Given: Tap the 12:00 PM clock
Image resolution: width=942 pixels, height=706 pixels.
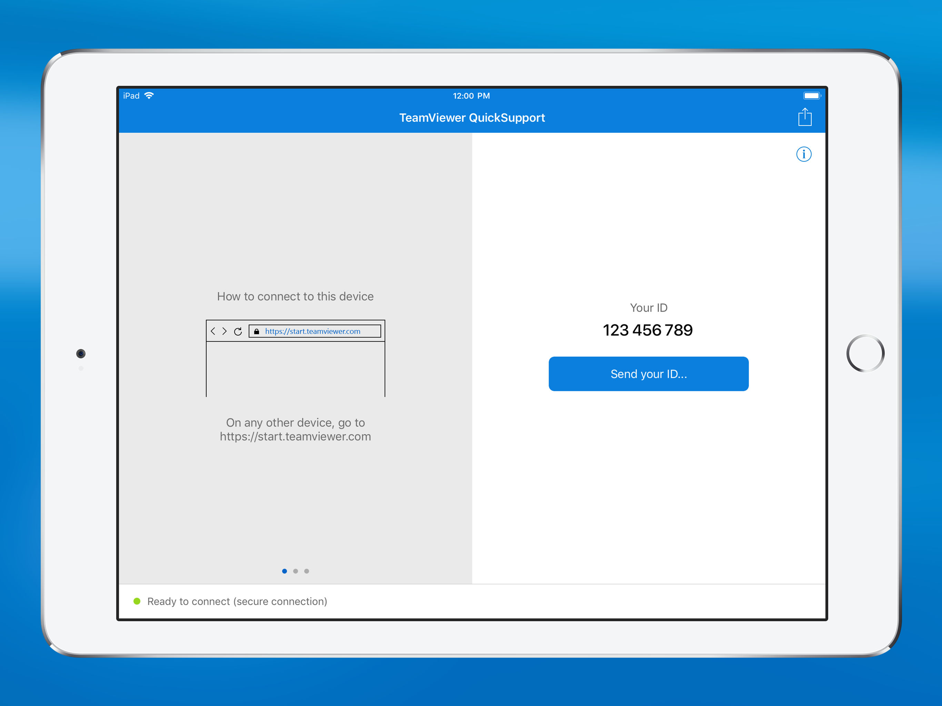Looking at the screenshot, I should pos(471,96).
